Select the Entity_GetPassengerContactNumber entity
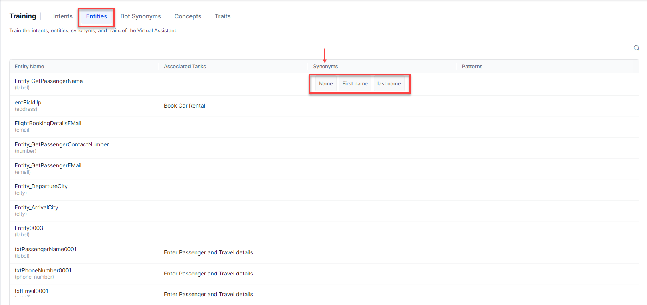 [x=62, y=145]
